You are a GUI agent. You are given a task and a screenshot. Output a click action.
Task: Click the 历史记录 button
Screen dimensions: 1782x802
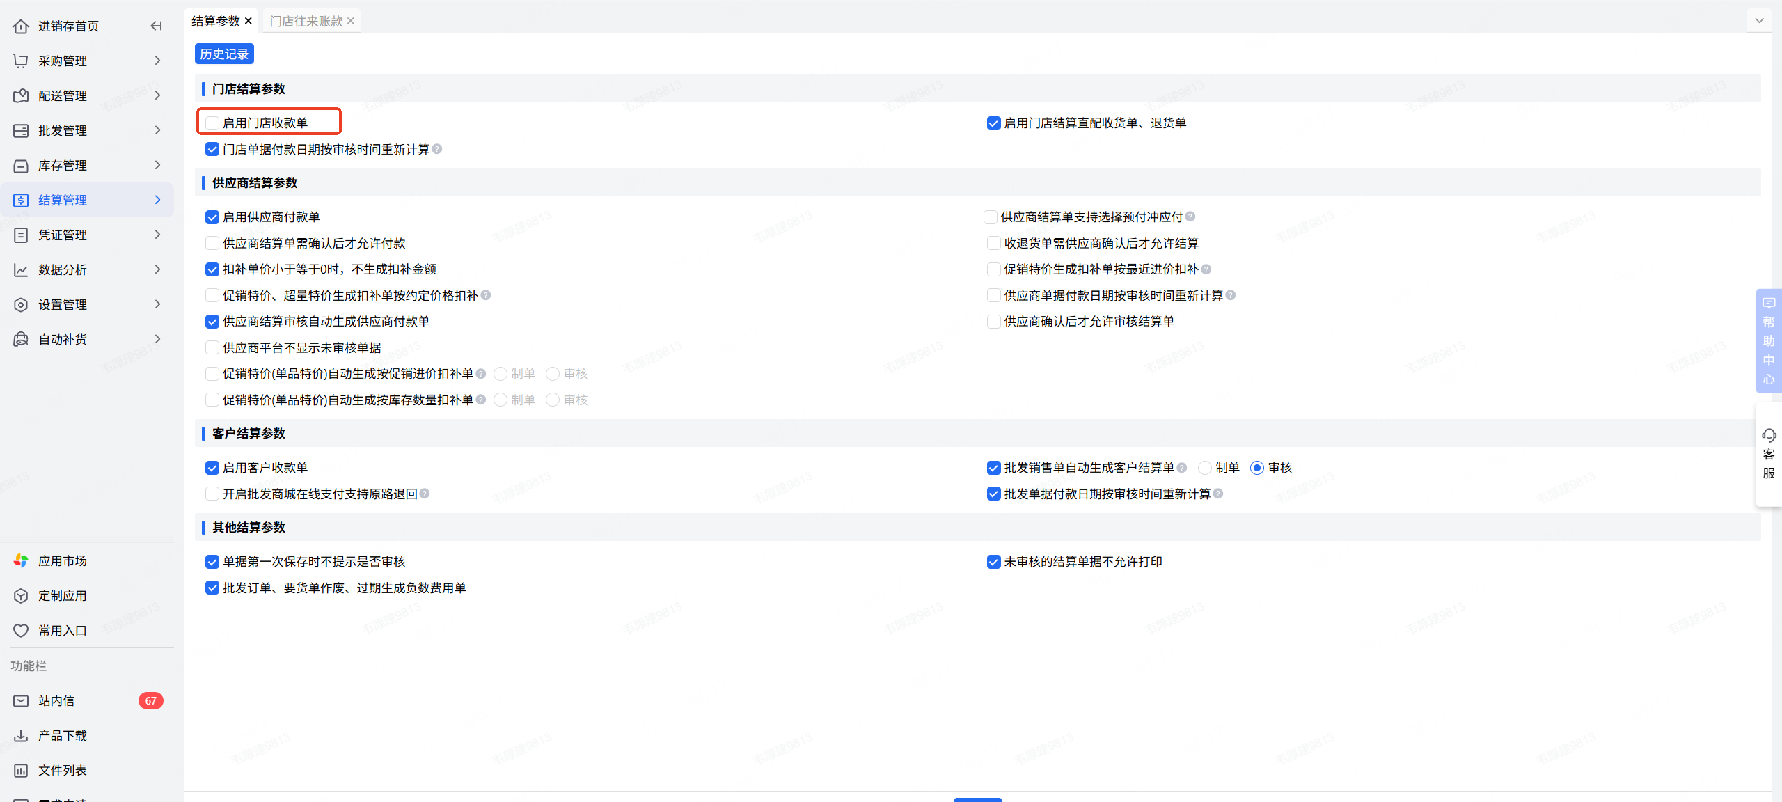click(x=224, y=54)
